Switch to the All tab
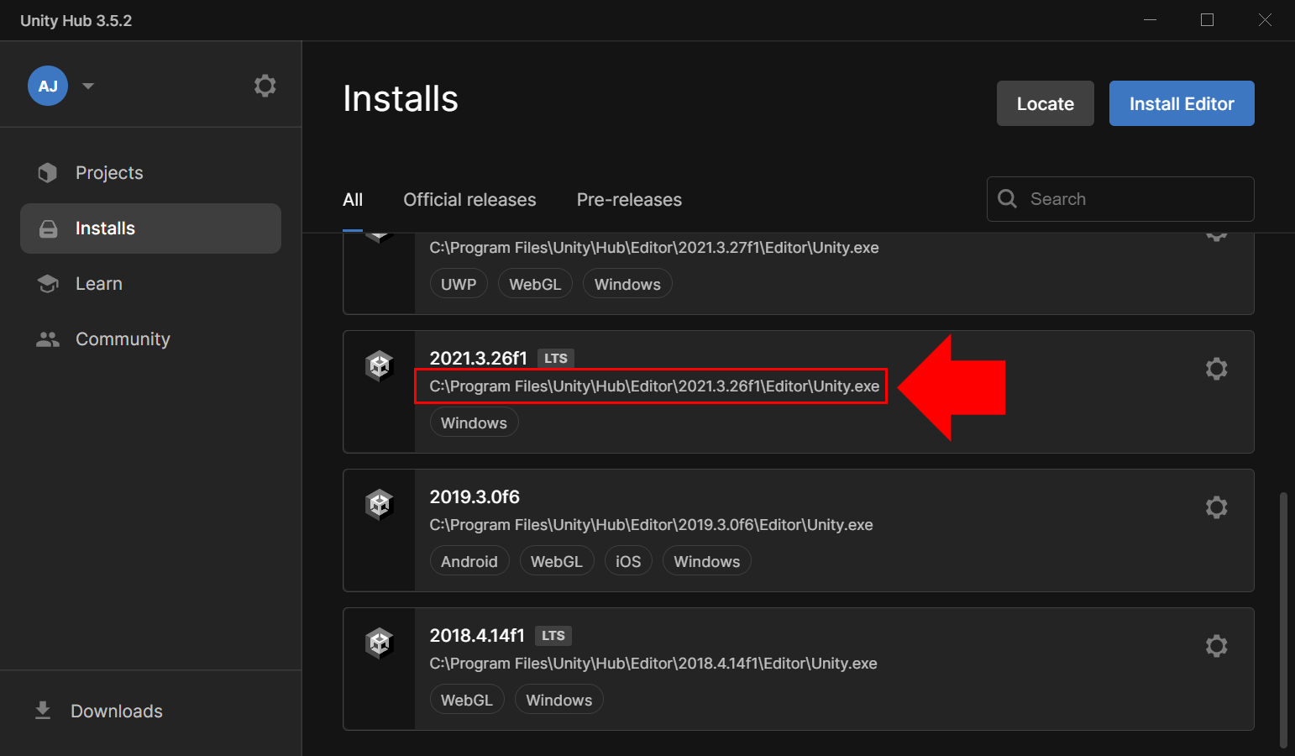1295x756 pixels. (x=353, y=200)
